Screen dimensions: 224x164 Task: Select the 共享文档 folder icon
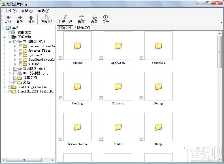point(20,78)
